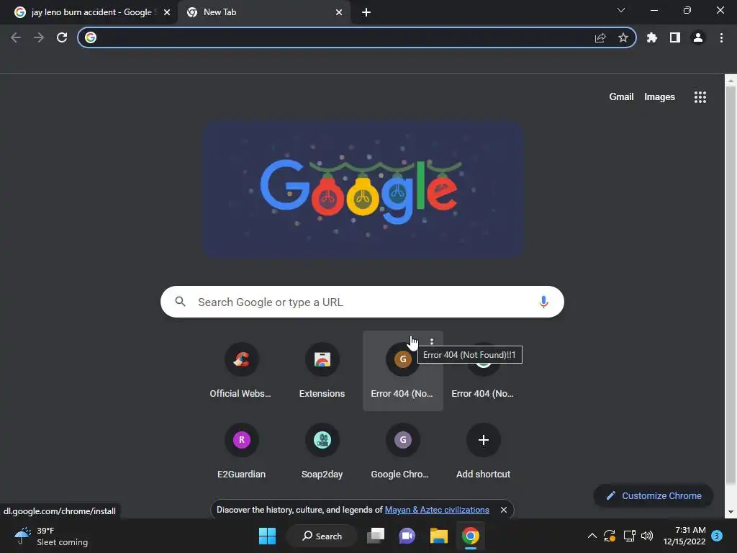Click the scrollbar down arrow
This screenshot has height=553, width=737.
pyautogui.click(x=731, y=512)
